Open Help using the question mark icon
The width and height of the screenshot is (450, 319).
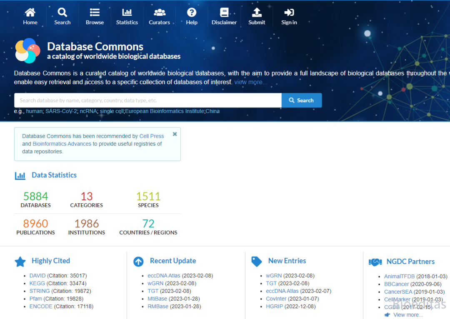click(x=191, y=13)
